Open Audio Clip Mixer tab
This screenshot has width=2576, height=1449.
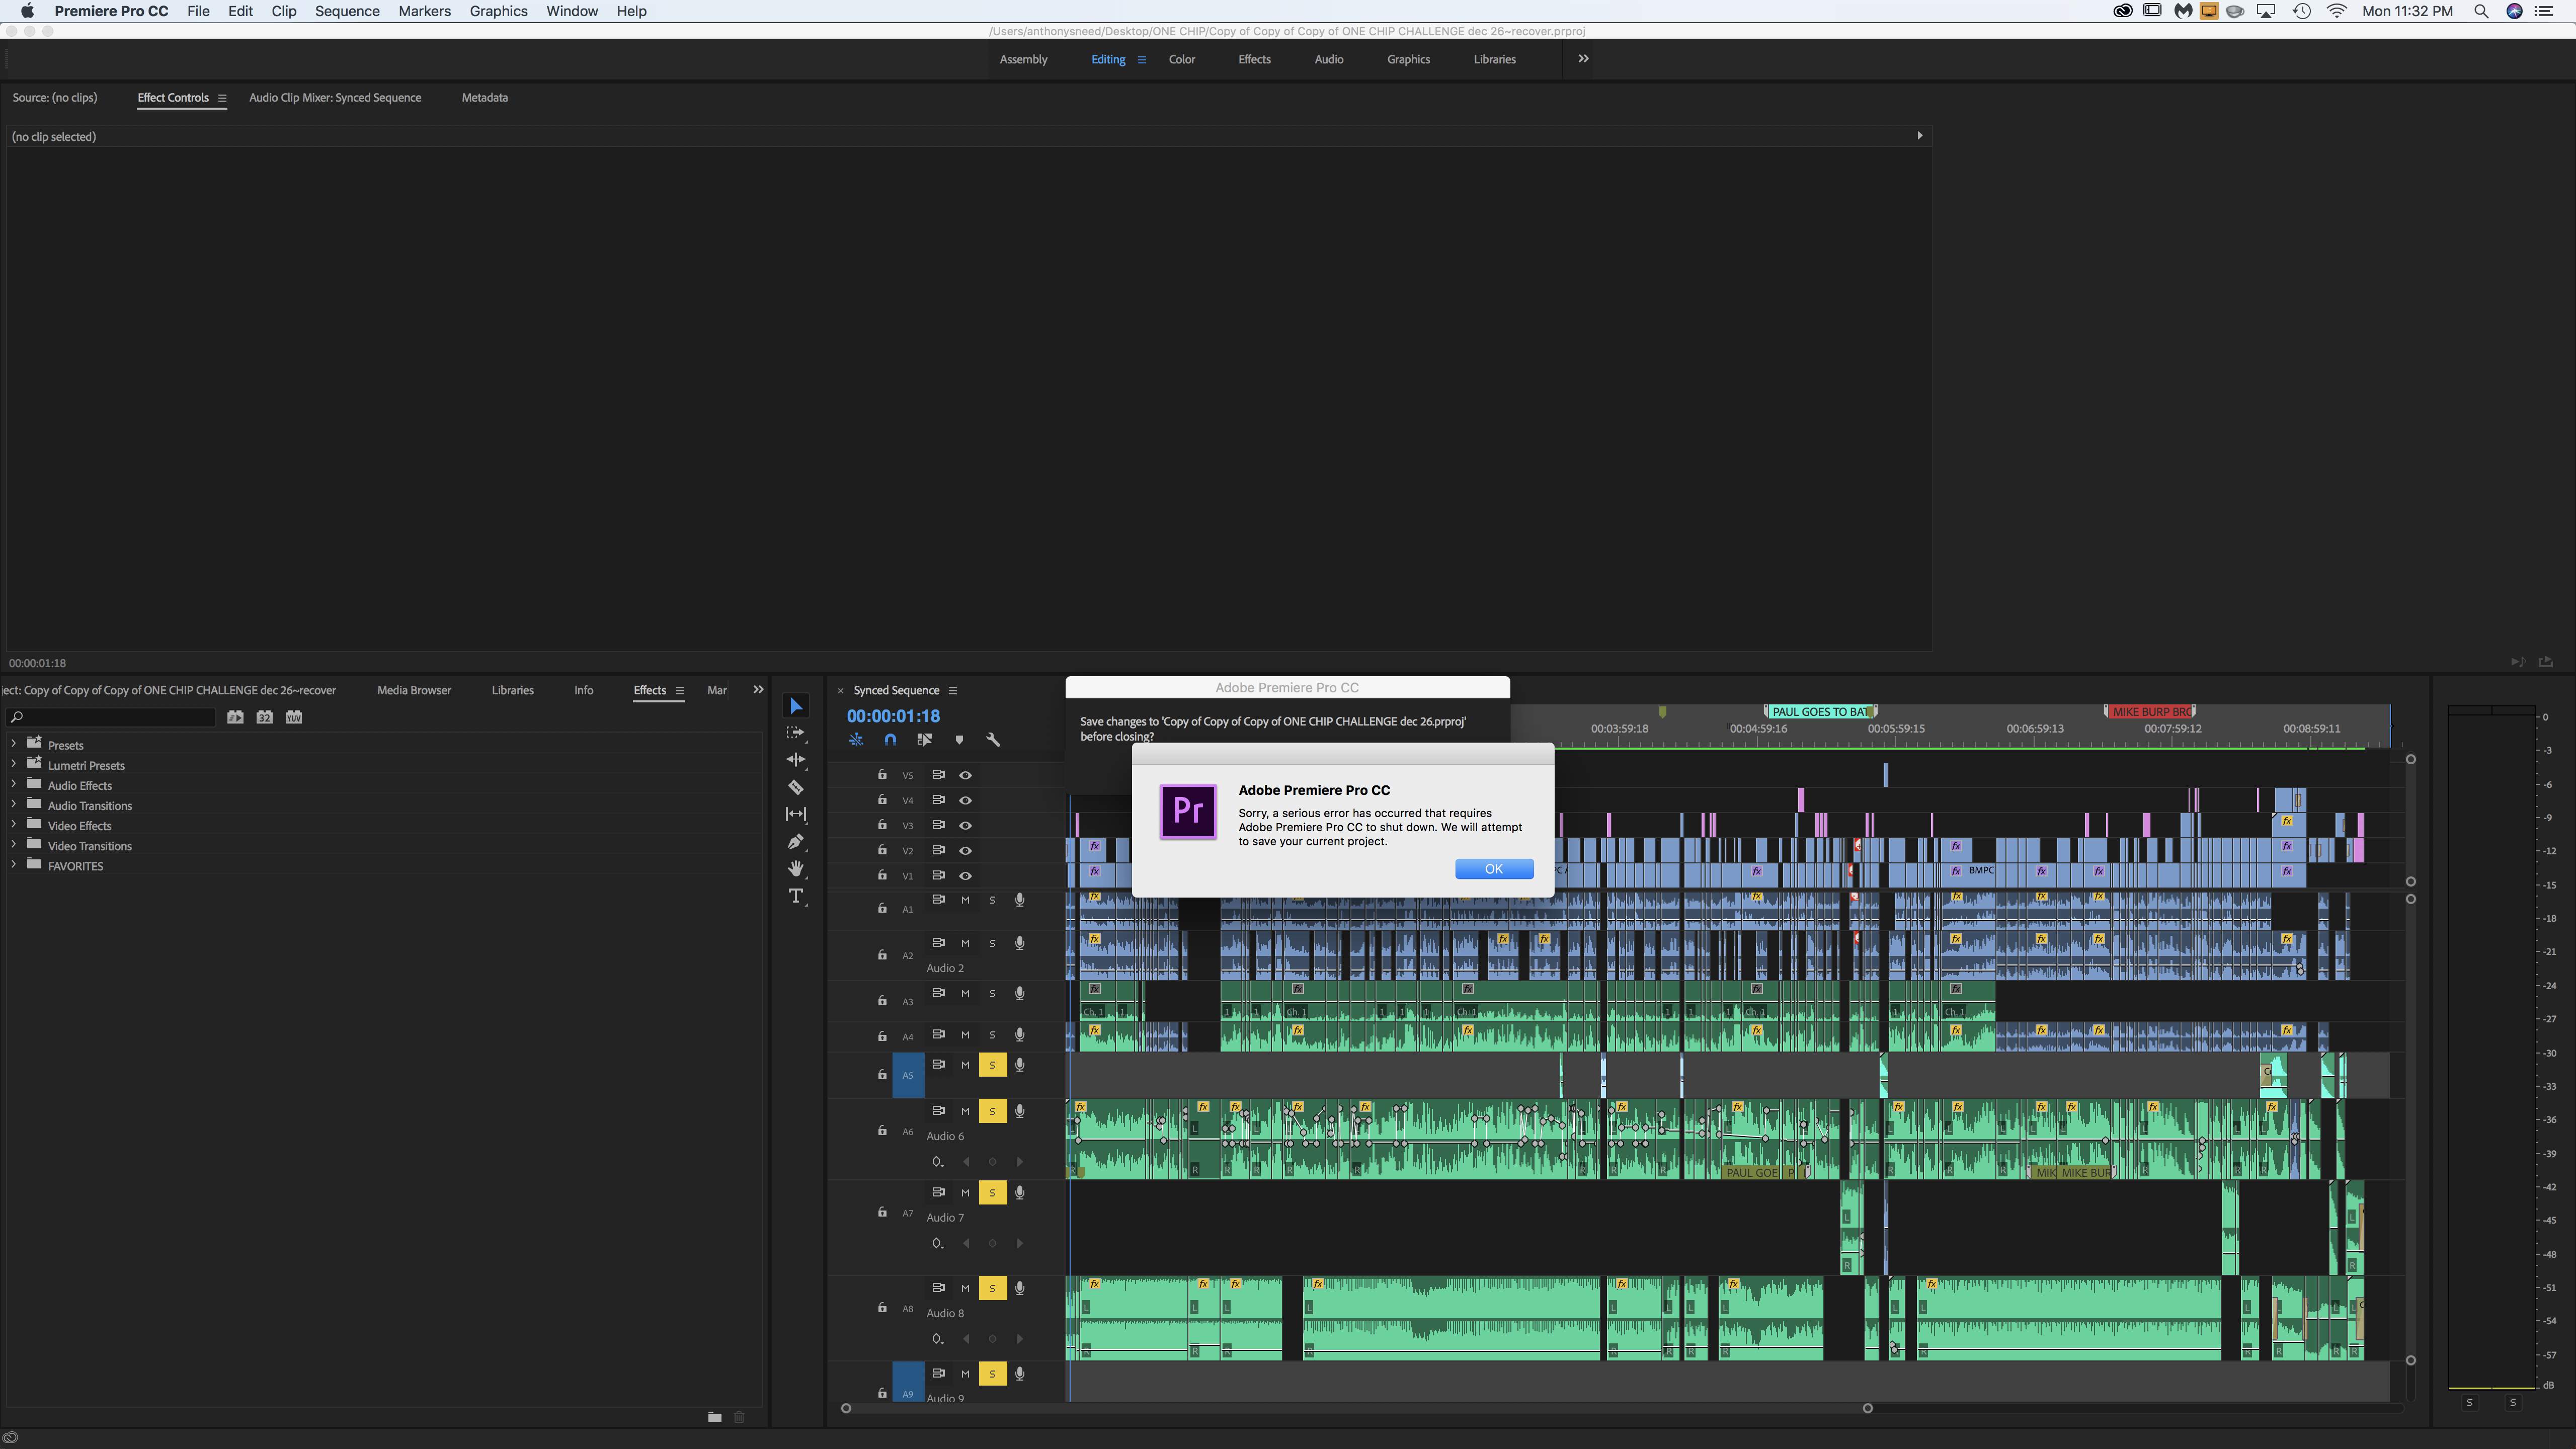(335, 98)
